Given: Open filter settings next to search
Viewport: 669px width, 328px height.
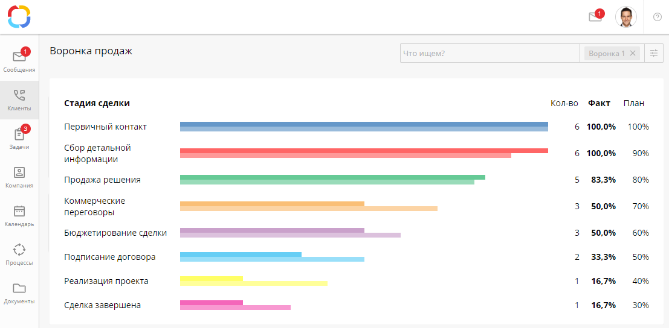Looking at the screenshot, I should coord(654,54).
